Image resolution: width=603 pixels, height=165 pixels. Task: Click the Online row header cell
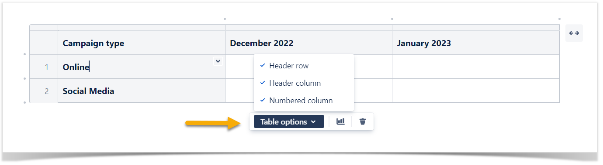pyautogui.click(x=142, y=67)
